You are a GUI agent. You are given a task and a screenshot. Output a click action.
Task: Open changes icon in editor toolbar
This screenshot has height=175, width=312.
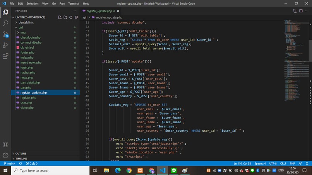[x=295, y=11]
